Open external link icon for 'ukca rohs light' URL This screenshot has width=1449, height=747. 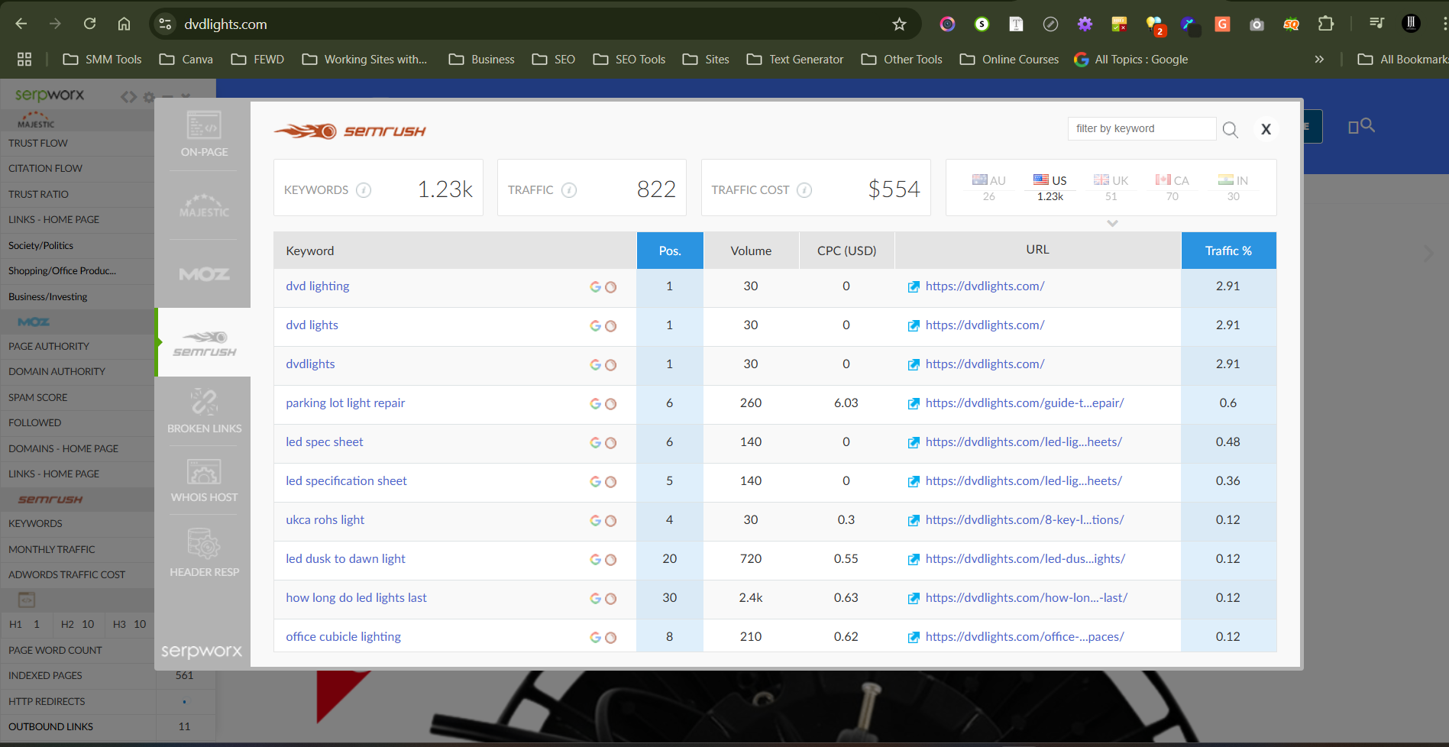click(914, 521)
